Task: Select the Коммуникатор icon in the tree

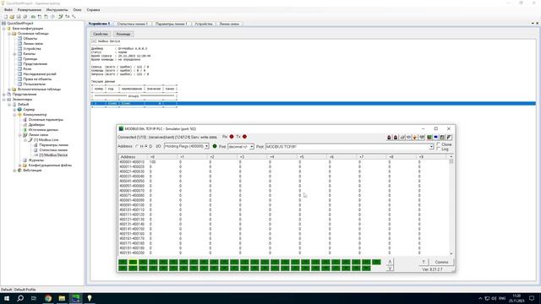Action: pos(19,115)
